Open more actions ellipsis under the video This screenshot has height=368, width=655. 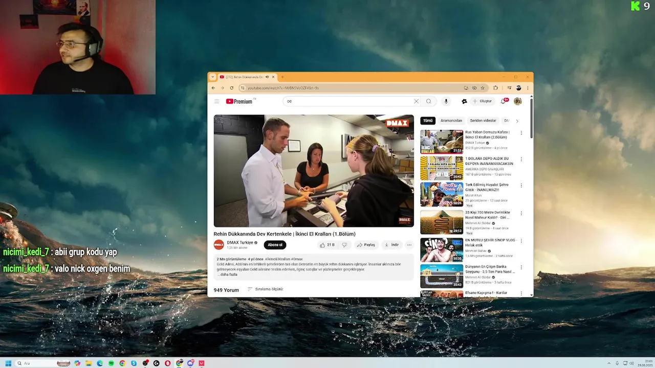409,245
